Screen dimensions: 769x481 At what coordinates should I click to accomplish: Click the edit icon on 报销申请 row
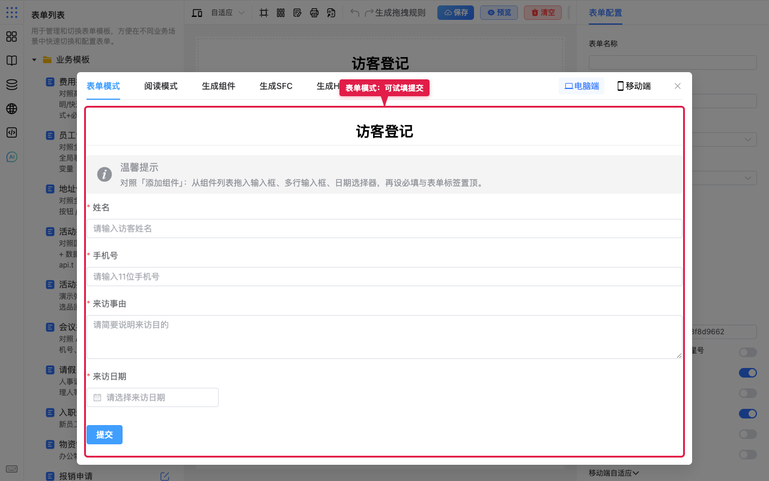(x=165, y=476)
